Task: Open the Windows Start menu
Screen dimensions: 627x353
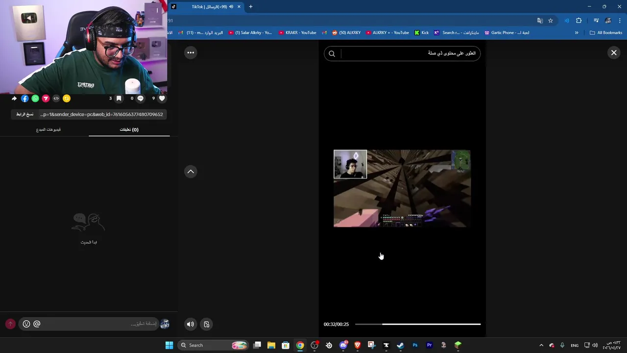Action: (169, 345)
